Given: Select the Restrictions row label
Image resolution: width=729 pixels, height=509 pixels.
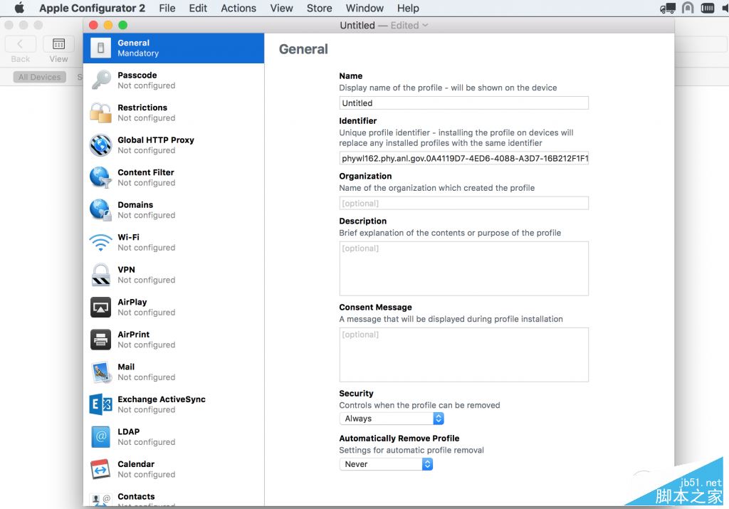Looking at the screenshot, I should (142, 107).
